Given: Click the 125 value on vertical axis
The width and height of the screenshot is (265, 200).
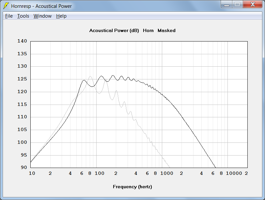Looking at the screenshot, I should tap(22, 79).
